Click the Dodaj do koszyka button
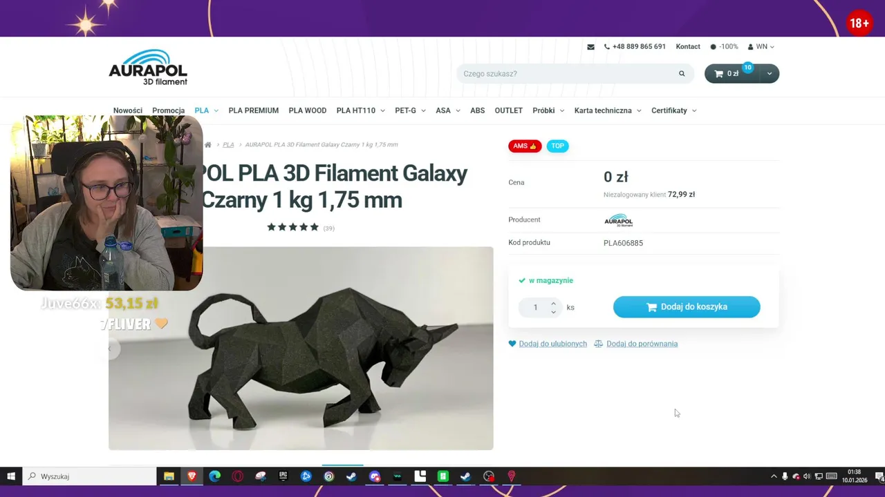This screenshot has height=497, width=885. (x=687, y=307)
